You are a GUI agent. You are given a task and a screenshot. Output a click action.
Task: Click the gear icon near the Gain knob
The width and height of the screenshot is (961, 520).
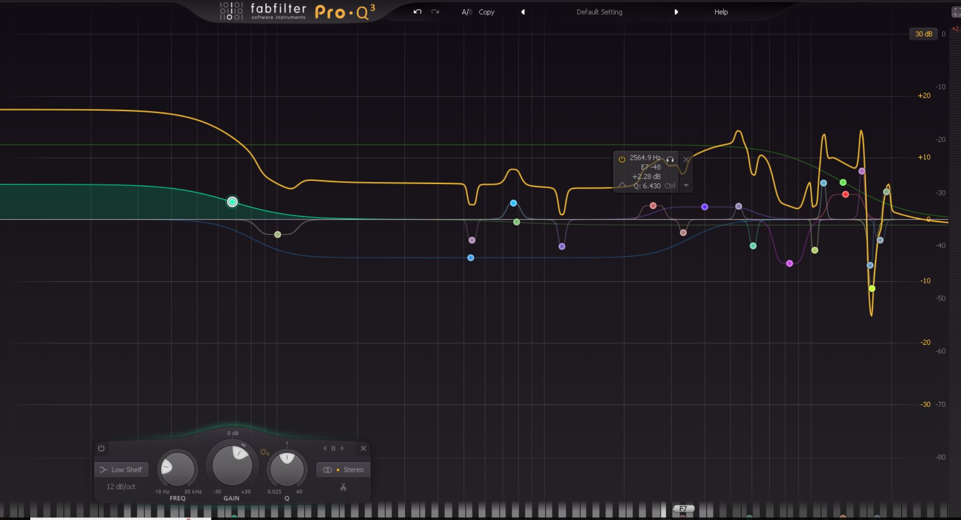[x=265, y=453]
